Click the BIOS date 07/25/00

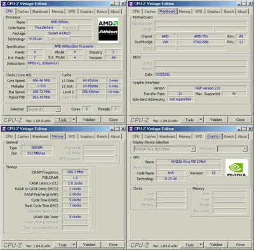pos(201,74)
